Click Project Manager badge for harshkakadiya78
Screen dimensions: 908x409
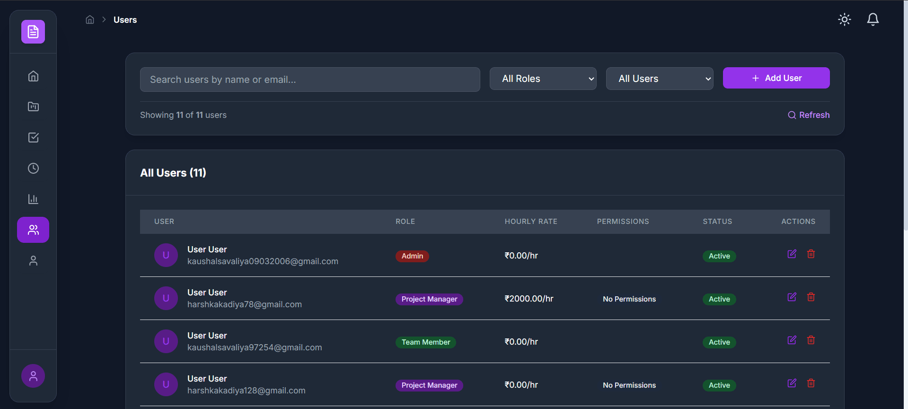[429, 299]
